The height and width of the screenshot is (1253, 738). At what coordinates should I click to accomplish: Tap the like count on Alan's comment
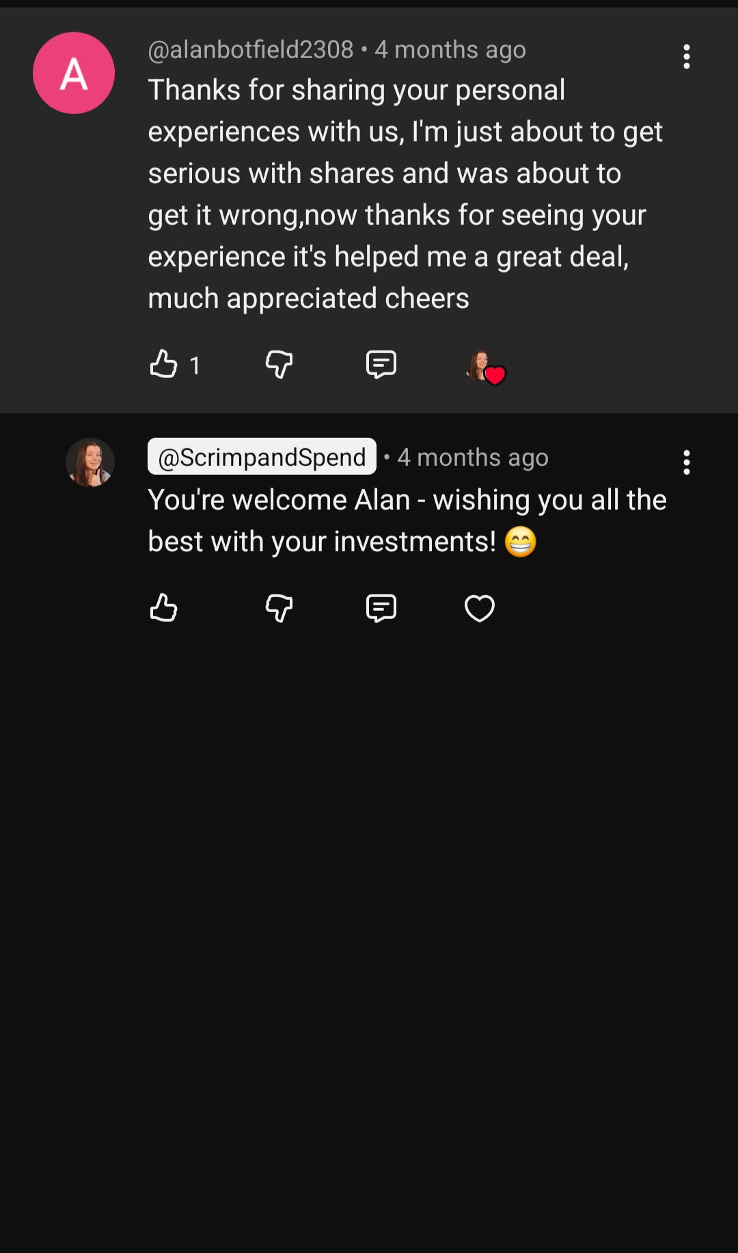[x=195, y=366]
